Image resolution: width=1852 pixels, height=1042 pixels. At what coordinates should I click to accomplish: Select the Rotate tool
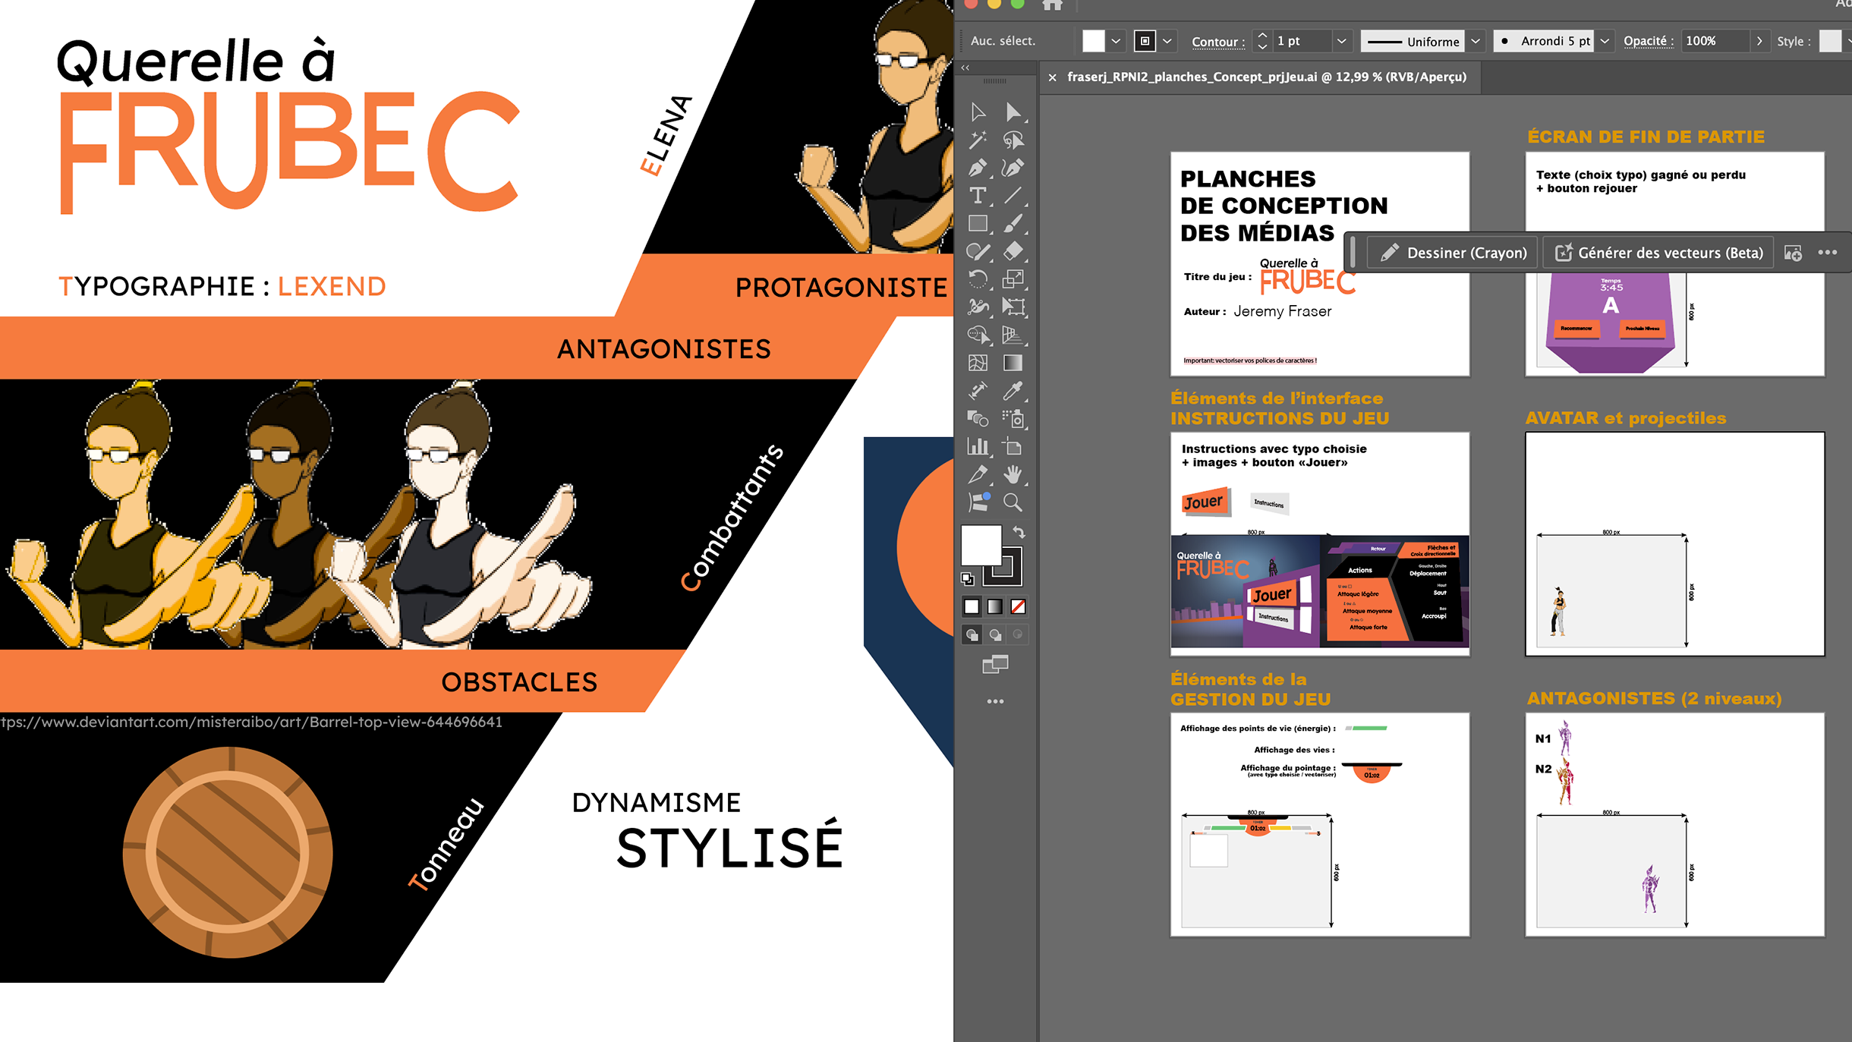[978, 279]
